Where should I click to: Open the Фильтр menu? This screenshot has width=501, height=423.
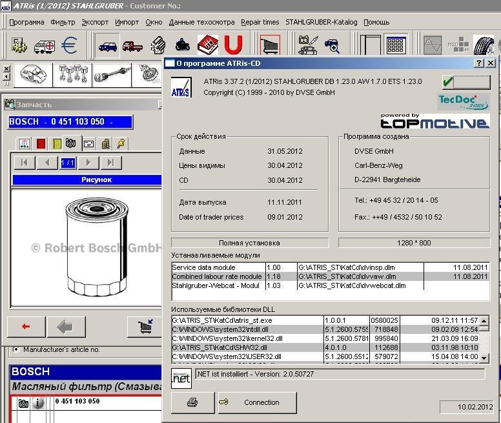63,22
